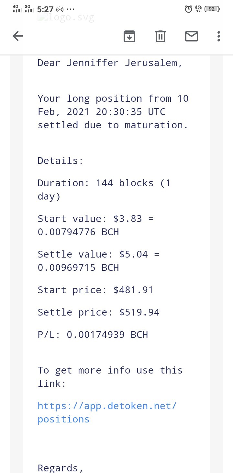Tap the alarm clock status icon
233x473 pixels.
click(x=188, y=9)
